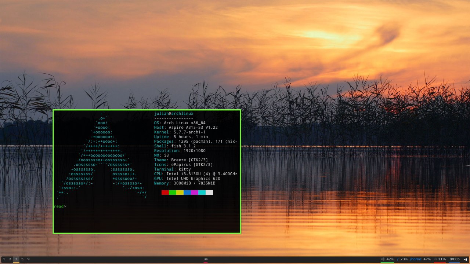Click the blue color block in terminal
Screen dimensions: 470x264
187,192
